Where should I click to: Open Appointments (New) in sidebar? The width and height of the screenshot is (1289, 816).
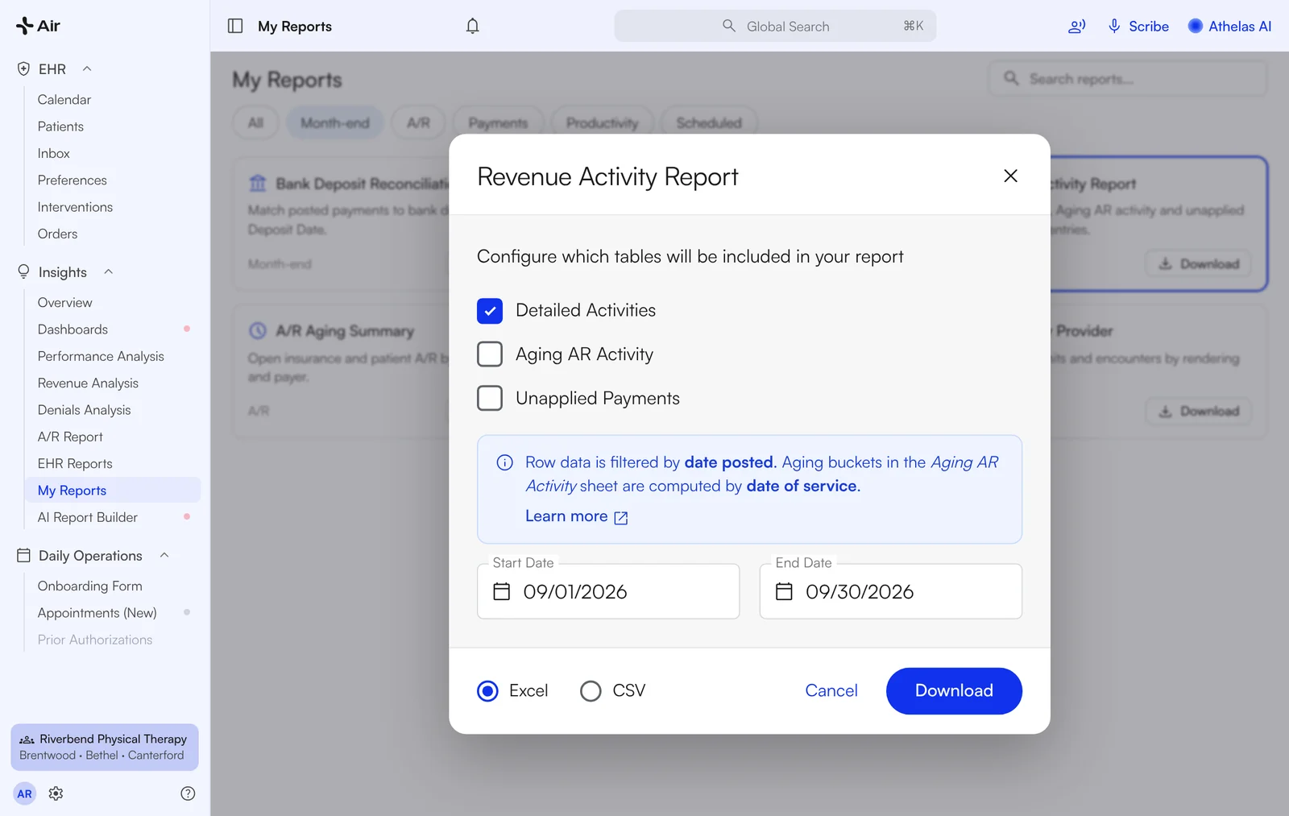pos(97,613)
